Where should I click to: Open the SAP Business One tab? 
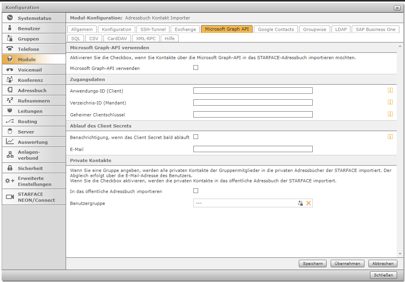pos(376,29)
